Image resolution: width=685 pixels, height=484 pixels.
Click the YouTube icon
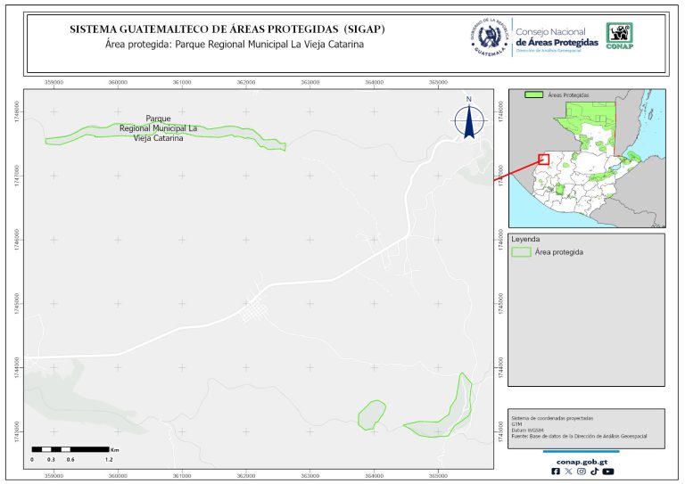point(607,472)
